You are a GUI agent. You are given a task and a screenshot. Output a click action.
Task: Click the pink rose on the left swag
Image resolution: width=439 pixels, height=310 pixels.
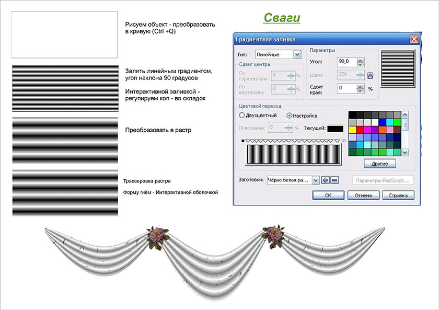(x=155, y=235)
